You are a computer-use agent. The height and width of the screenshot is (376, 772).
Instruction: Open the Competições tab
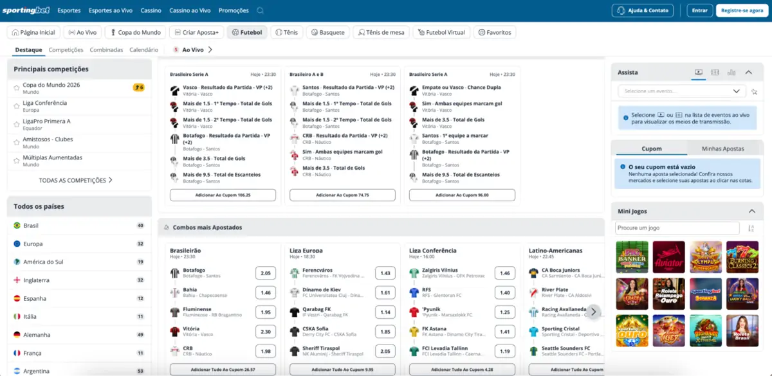click(66, 49)
